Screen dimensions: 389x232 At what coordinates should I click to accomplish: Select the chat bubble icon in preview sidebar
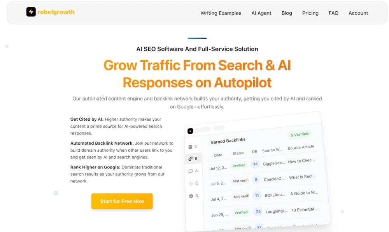click(191, 171)
